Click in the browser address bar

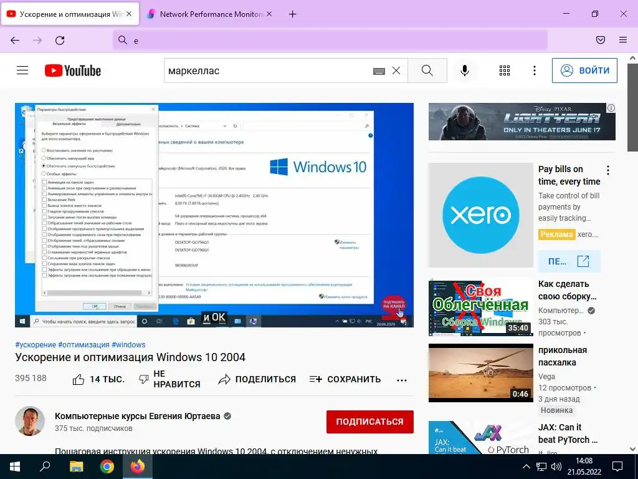coord(330,41)
